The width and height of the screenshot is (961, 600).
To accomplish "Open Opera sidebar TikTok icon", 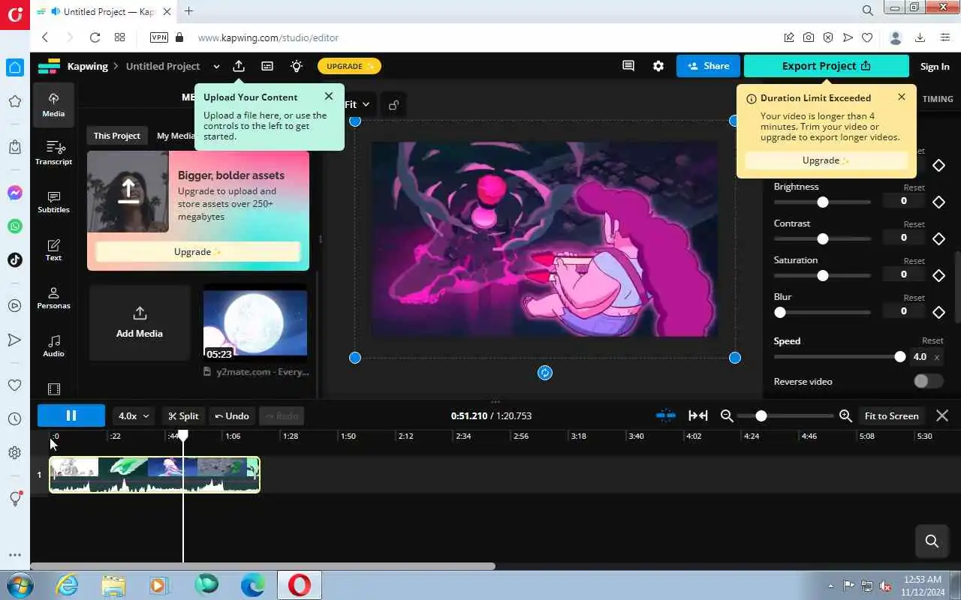I will pyautogui.click(x=15, y=260).
